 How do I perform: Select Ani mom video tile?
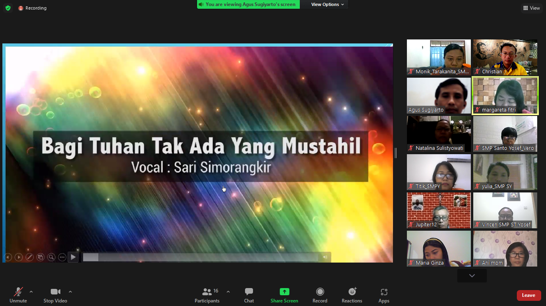tap(505, 249)
